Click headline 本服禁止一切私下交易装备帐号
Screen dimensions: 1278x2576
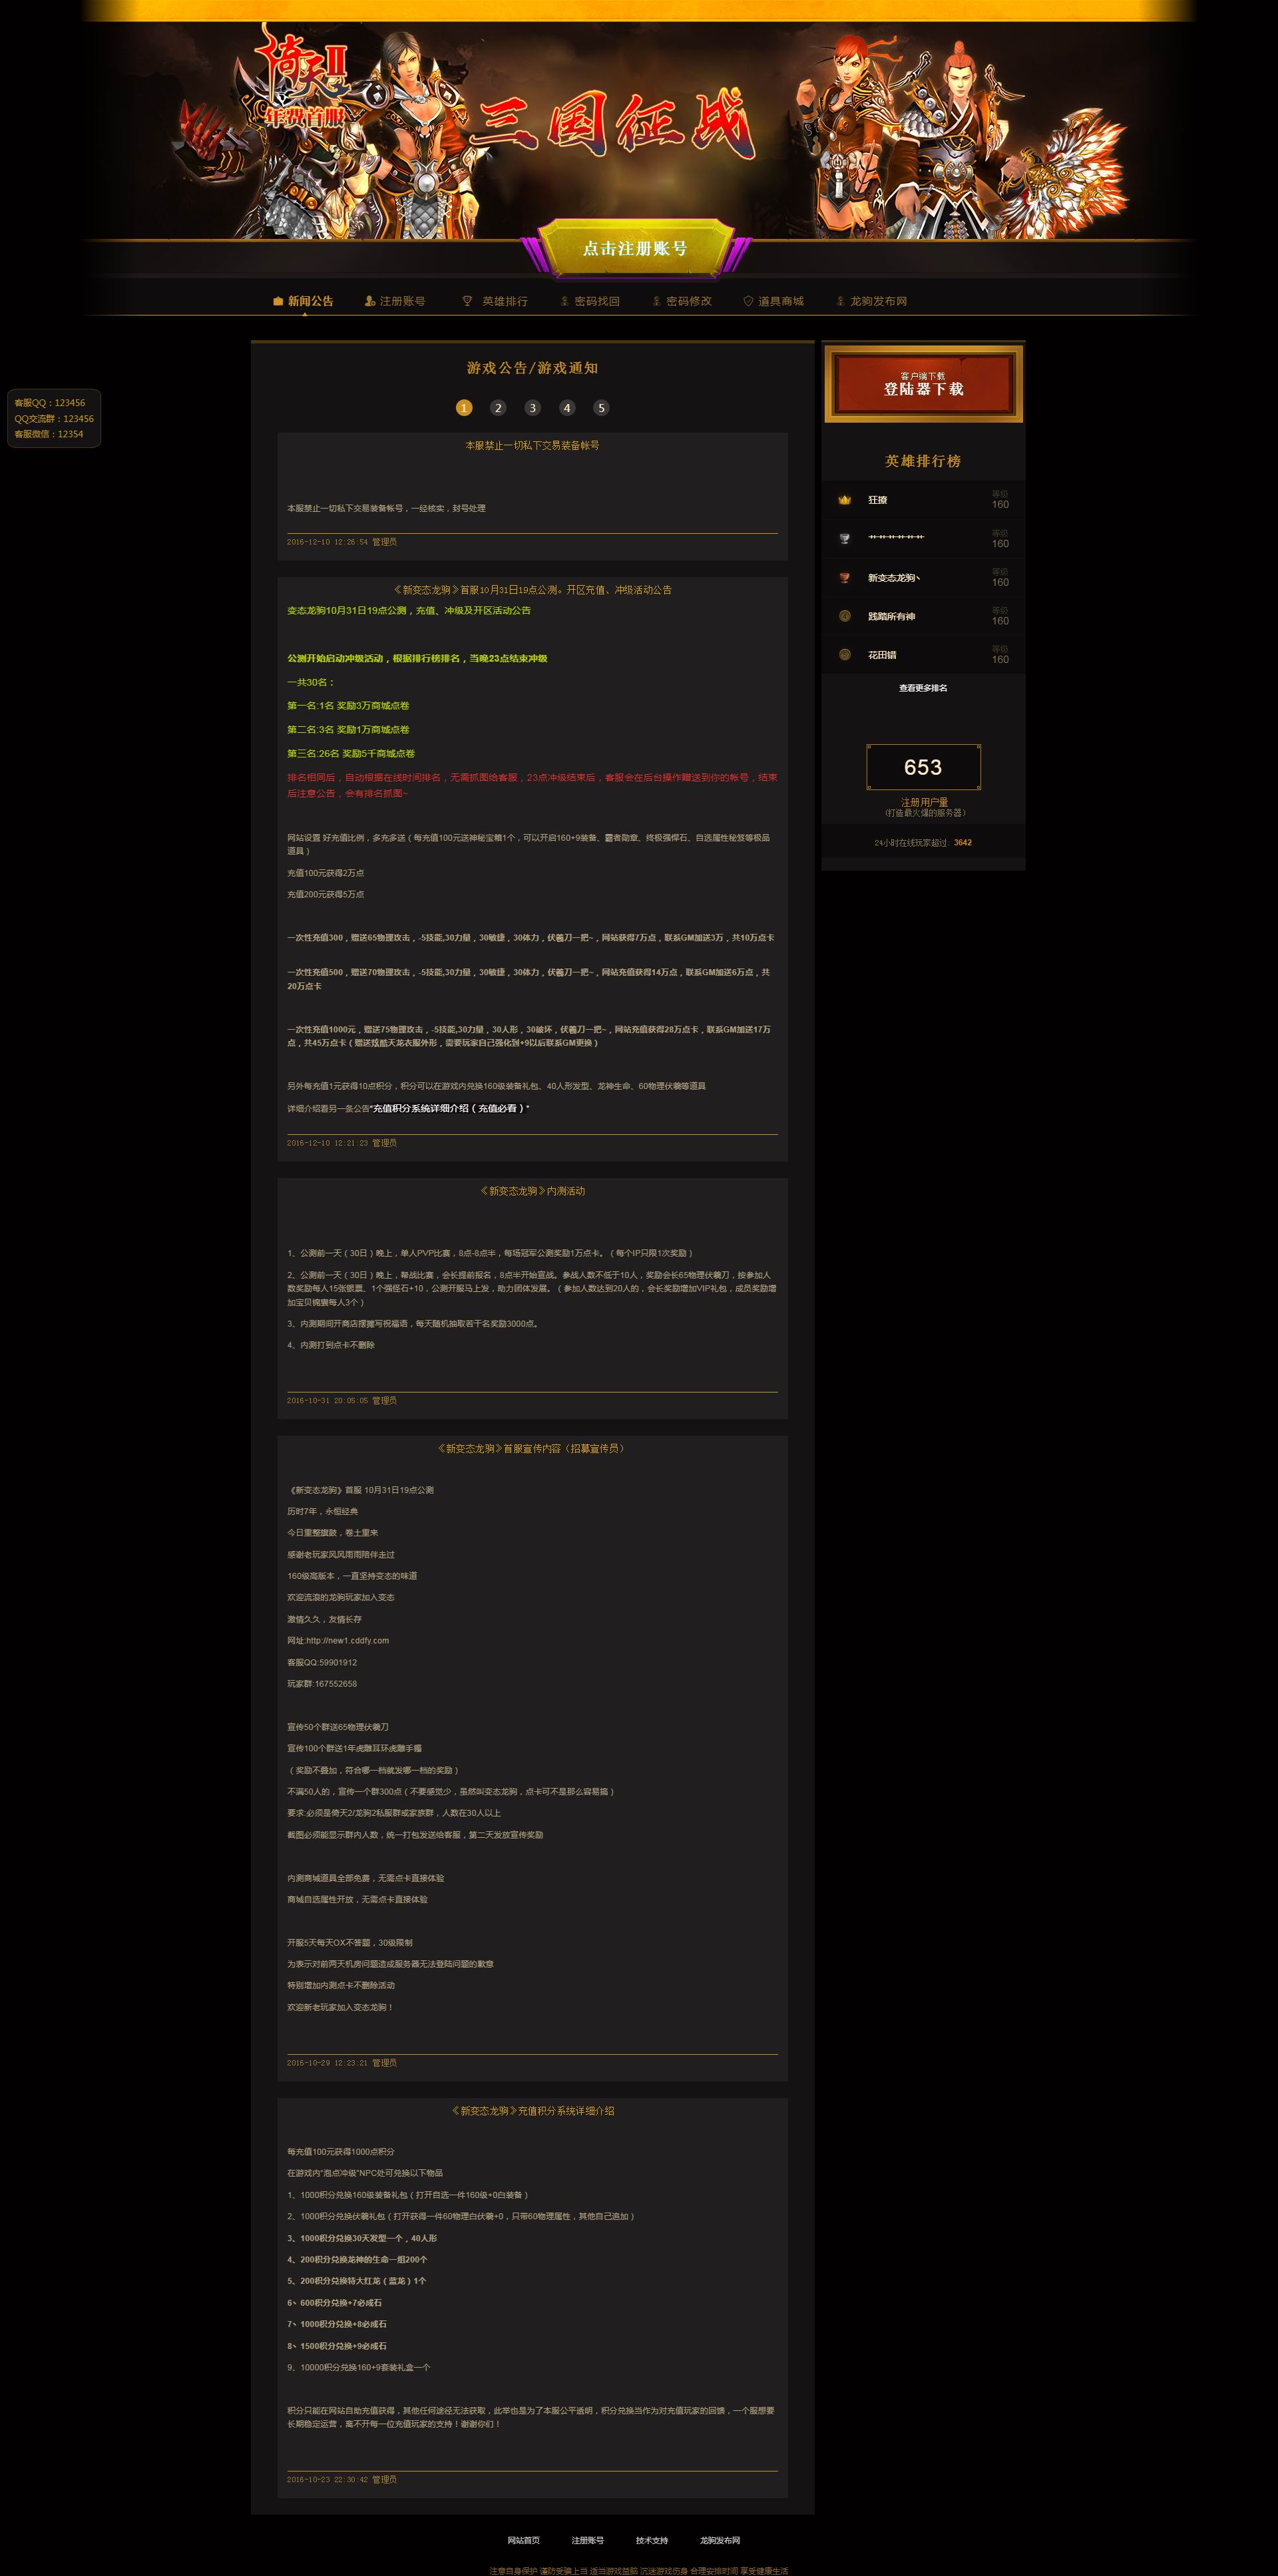(x=532, y=446)
